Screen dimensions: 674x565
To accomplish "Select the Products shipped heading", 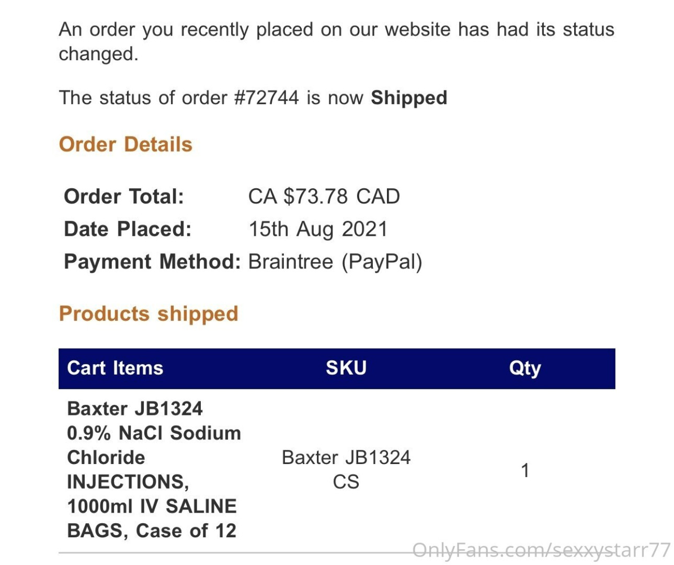I will click(148, 314).
